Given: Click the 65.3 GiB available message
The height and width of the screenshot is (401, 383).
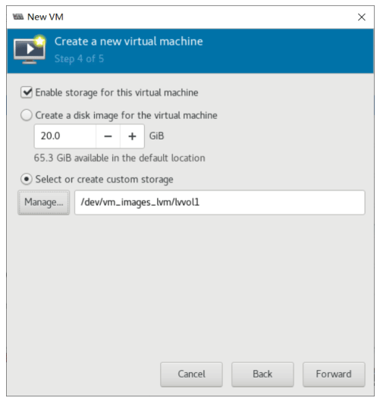Looking at the screenshot, I should (120, 158).
